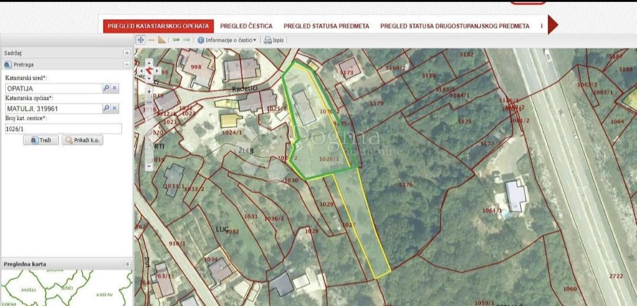Viewport: 637px width, 306px height.
Task: Select the measure area triangle tool
Action: (162, 39)
